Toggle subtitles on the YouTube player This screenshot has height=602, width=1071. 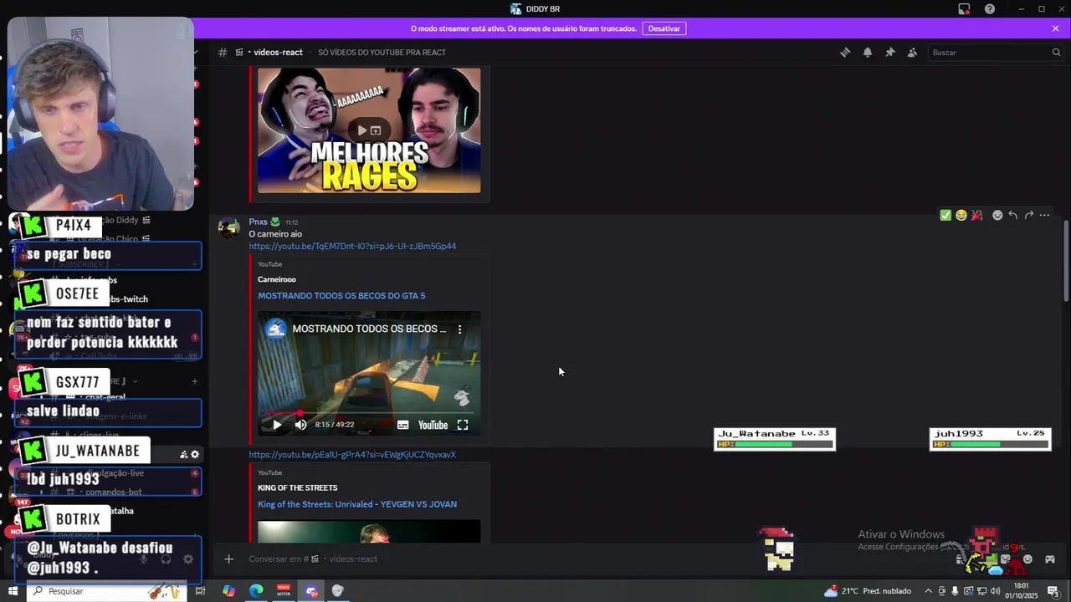tap(402, 425)
